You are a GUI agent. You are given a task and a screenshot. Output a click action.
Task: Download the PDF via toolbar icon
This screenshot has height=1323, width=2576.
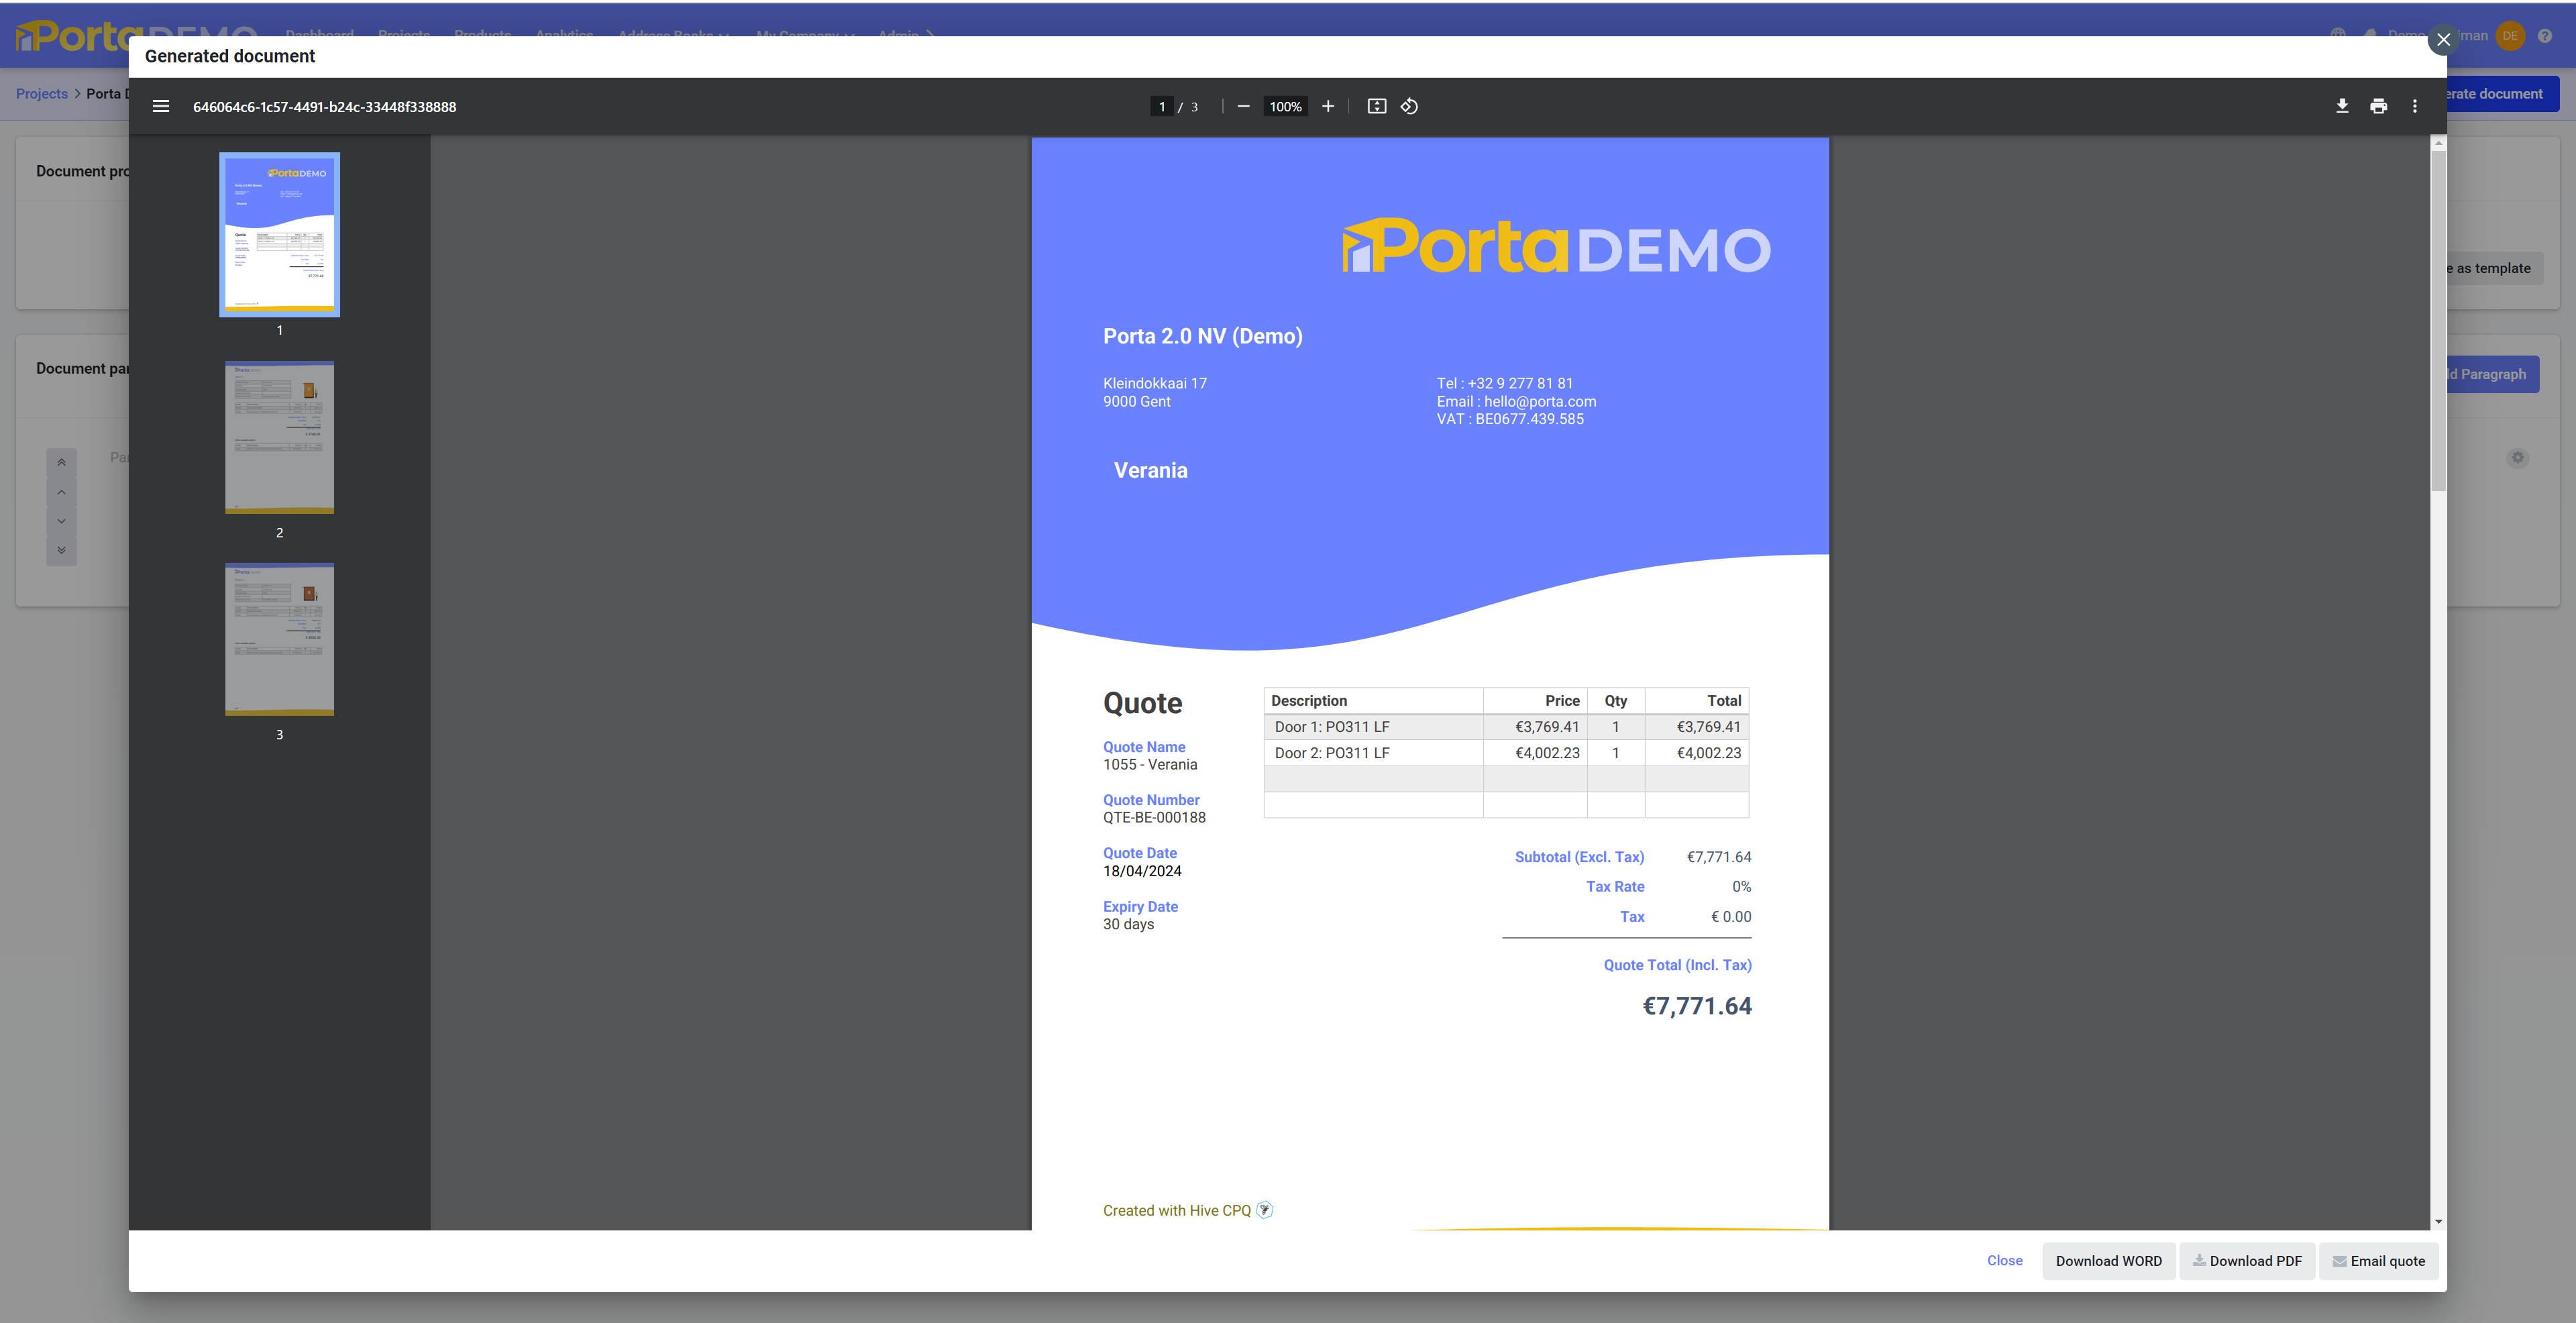[2342, 106]
